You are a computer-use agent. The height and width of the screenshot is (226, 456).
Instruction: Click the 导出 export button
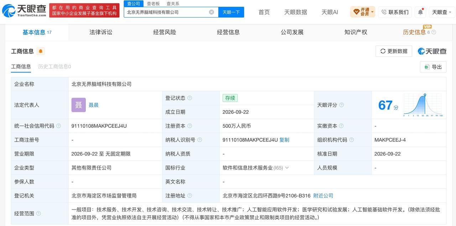point(433,67)
